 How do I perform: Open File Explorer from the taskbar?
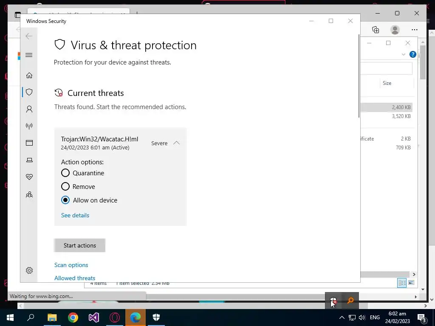(x=52, y=318)
